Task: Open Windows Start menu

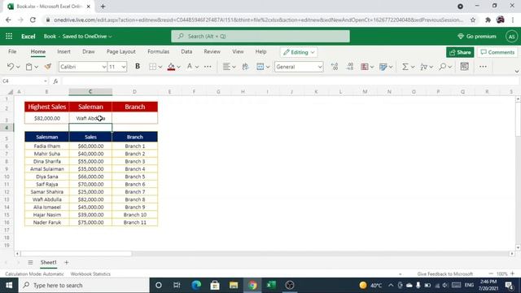Action: point(9,286)
